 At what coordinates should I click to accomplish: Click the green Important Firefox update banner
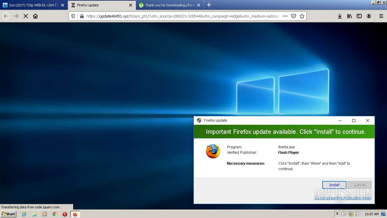[x=284, y=132]
